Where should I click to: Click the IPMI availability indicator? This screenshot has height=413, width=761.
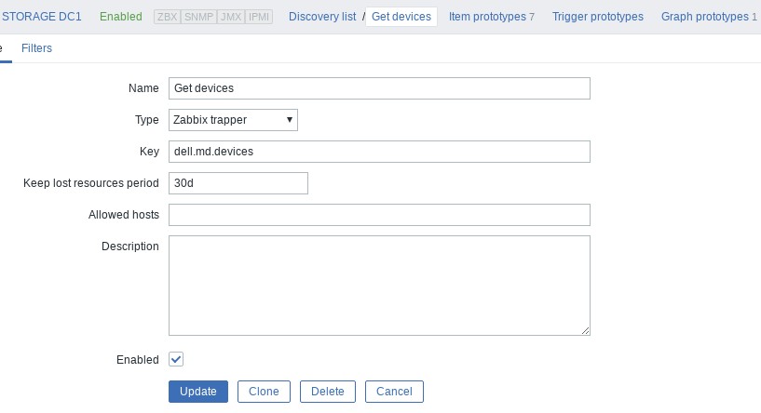pyautogui.click(x=259, y=17)
